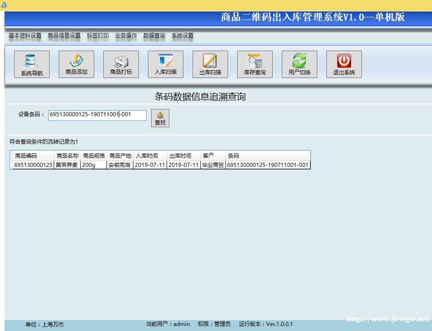The width and height of the screenshot is (432, 331).
Task: Open 库存查询 inventory lookup
Action: tap(254, 64)
